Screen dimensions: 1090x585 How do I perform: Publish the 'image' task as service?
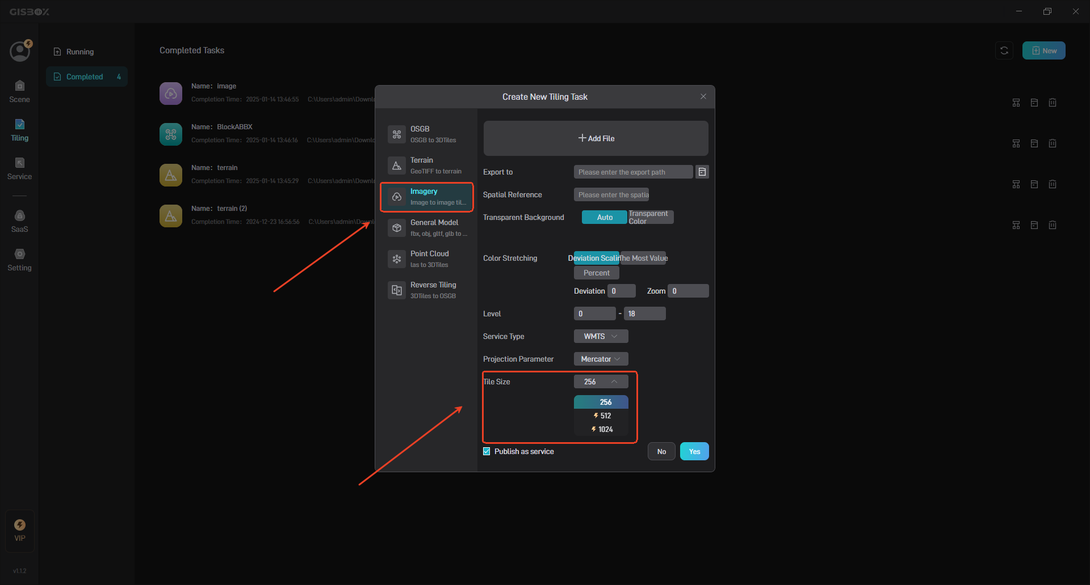1016,103
